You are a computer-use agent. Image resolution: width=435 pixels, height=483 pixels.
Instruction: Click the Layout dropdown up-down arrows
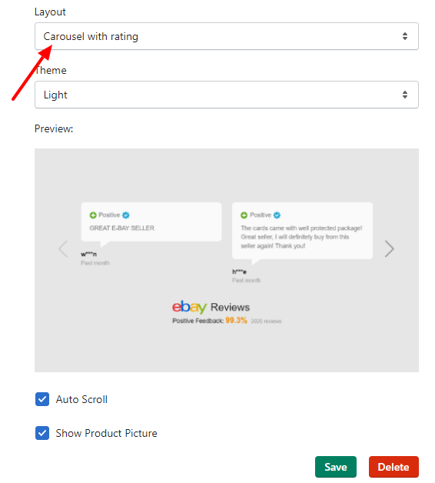tap(405, 36)
